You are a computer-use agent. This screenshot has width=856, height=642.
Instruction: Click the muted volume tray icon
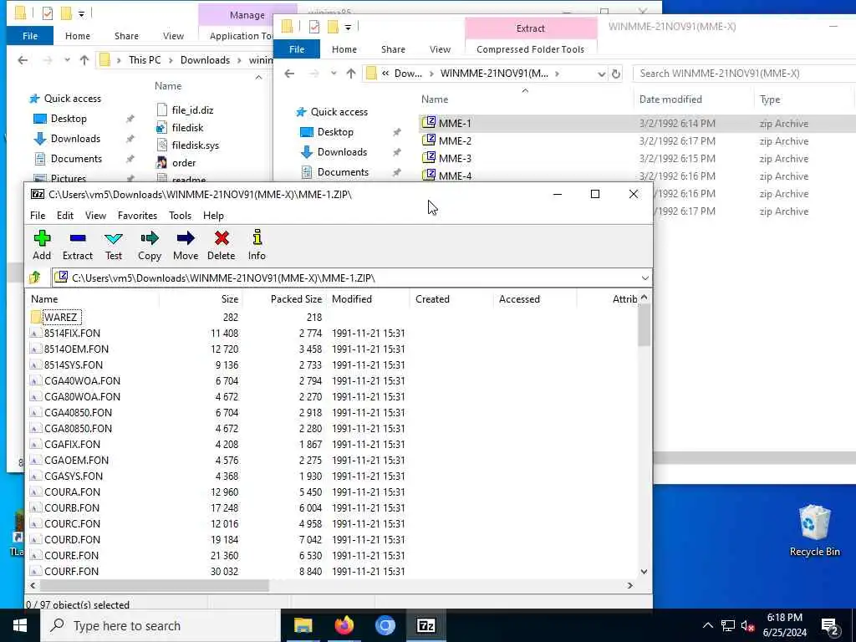pos(747,625)
